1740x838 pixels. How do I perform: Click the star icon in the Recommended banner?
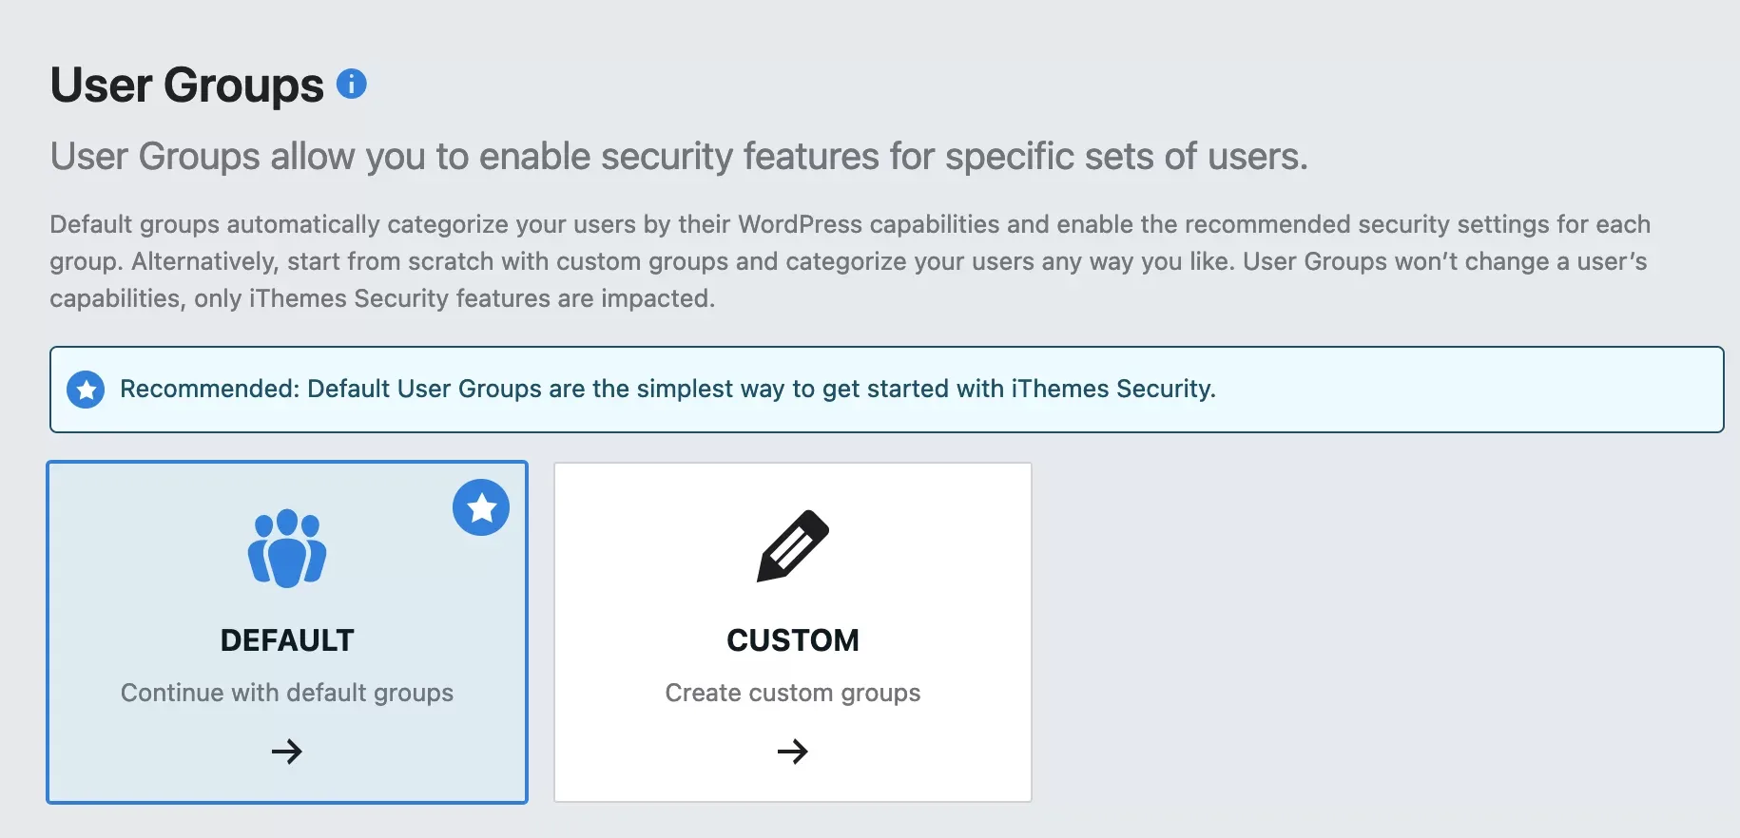coord(86,390)
